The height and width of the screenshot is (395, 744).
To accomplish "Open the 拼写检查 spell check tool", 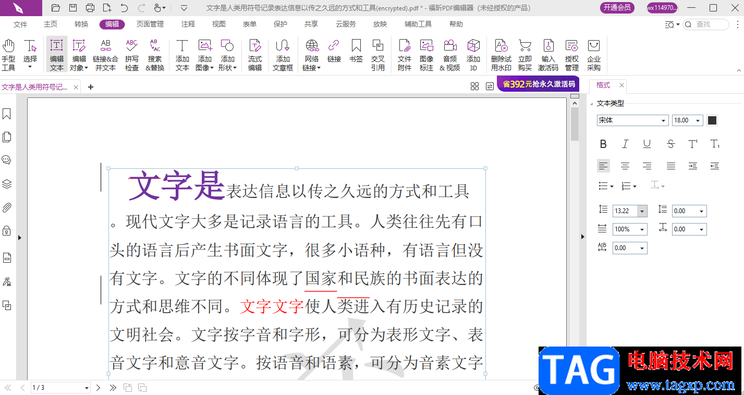I will (x=131, y=55).
